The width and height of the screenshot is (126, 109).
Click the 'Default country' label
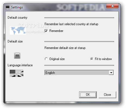pyautogui.click(x=17, y=18)
